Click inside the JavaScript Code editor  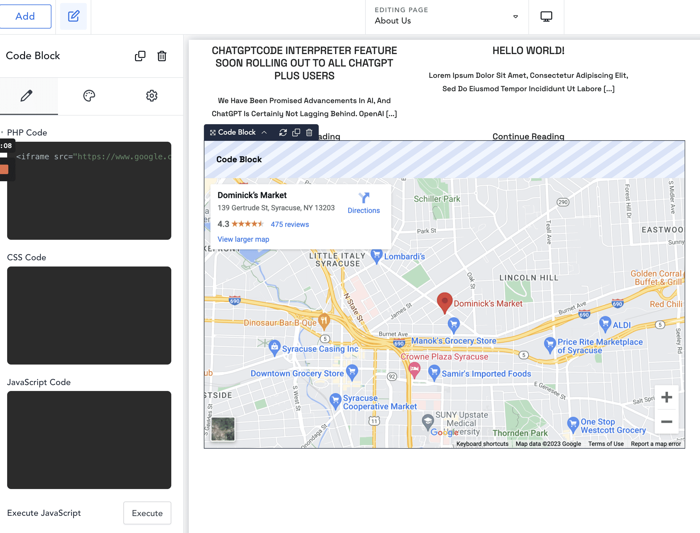(x=89, y=440)
